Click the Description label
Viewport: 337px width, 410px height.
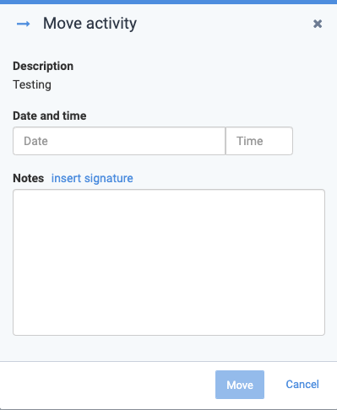tap(43, 66)
